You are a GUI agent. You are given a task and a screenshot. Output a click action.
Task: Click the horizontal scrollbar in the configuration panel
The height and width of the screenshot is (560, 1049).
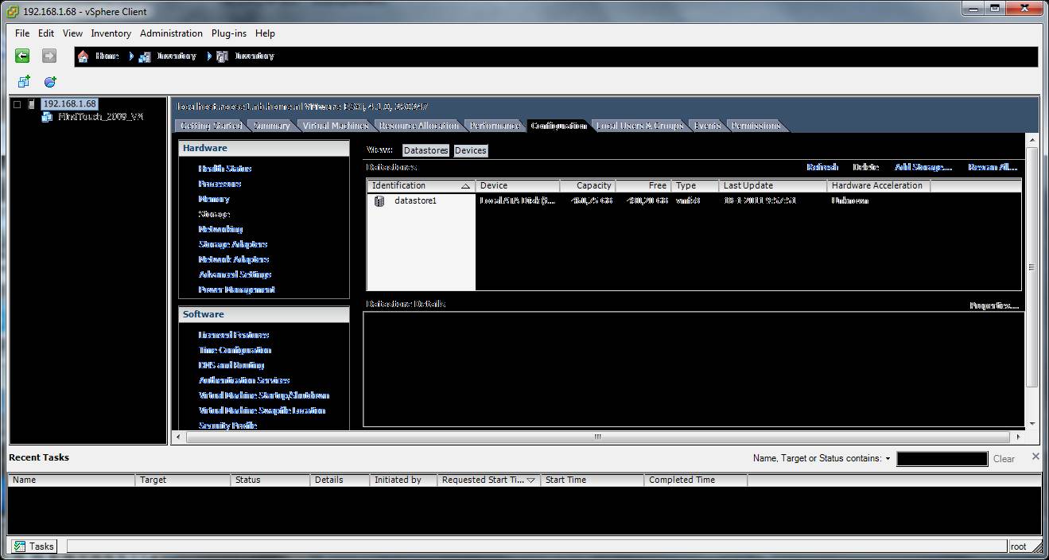tap(596, 437)
